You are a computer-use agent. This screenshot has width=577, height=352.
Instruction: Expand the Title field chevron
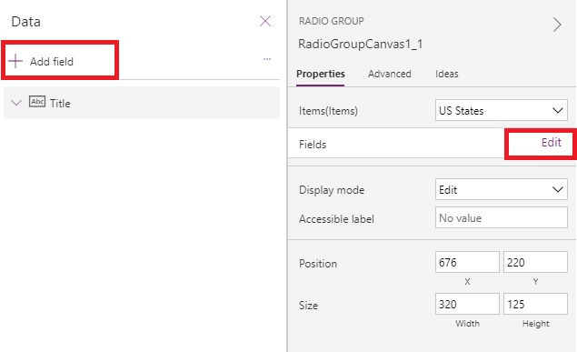pyautogui.click(x=16, y=103)
